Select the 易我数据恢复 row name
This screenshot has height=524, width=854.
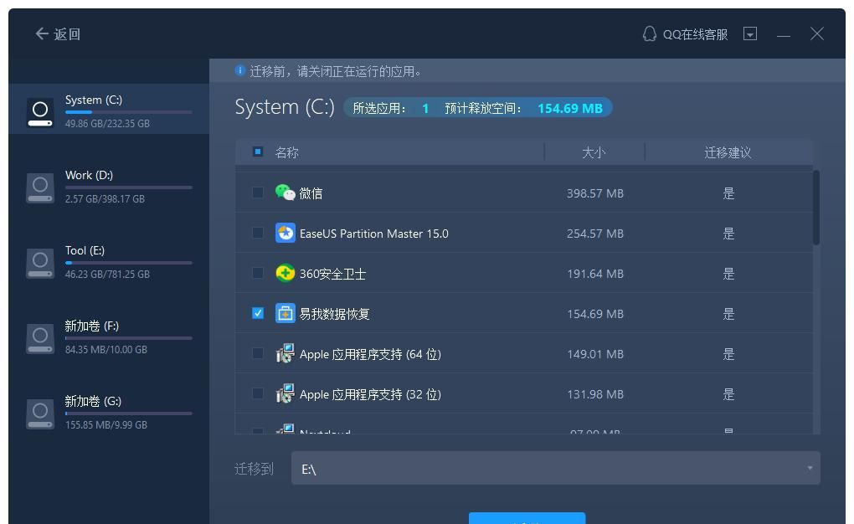tap(334, 314)
